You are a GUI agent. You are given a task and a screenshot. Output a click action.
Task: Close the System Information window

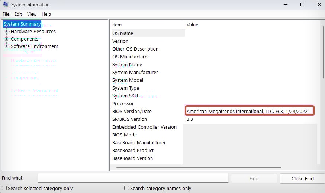click(319, 4)
